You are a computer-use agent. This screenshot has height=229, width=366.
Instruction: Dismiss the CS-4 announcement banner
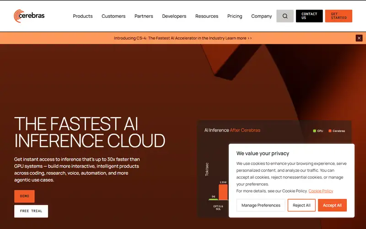[x=359, y=38]
